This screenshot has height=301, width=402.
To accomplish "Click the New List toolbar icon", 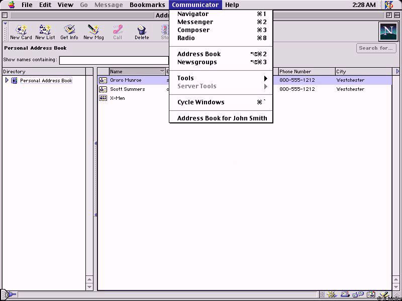I will (x=45, y=32).
